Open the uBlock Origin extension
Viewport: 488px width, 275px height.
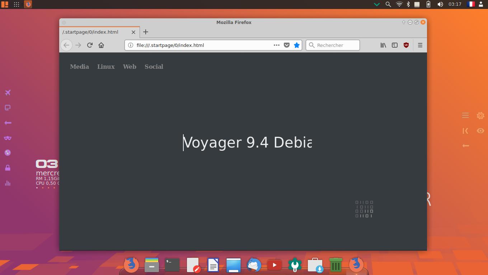click(406, 45)
